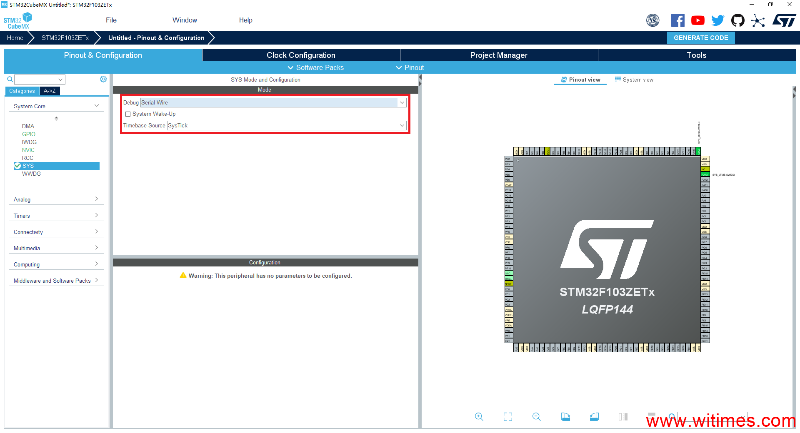
Task: Enable System Wake-Up checkbox
Action: (128, 114)
